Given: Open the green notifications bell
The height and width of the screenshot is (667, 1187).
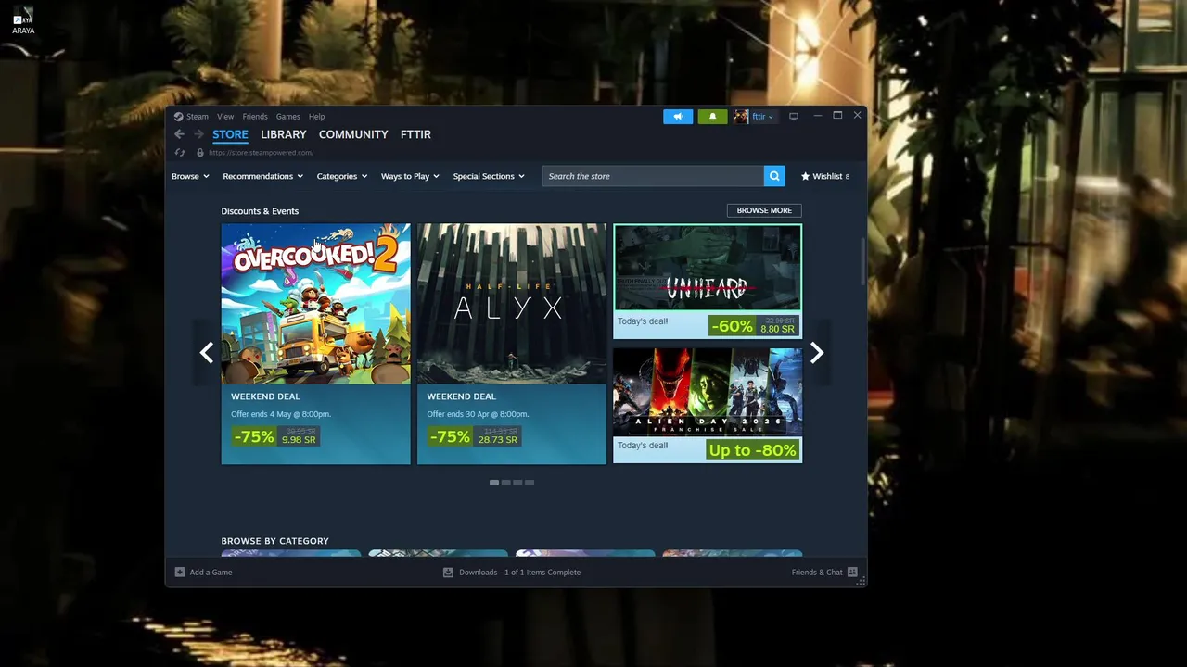Looking at the screenshot, I should (x=712, y=117).
